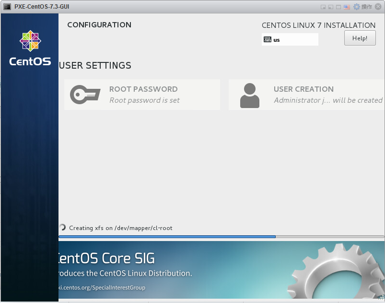Open the 操作 gear menu
This screenshot has height=303, width=385.
(357, 7)
